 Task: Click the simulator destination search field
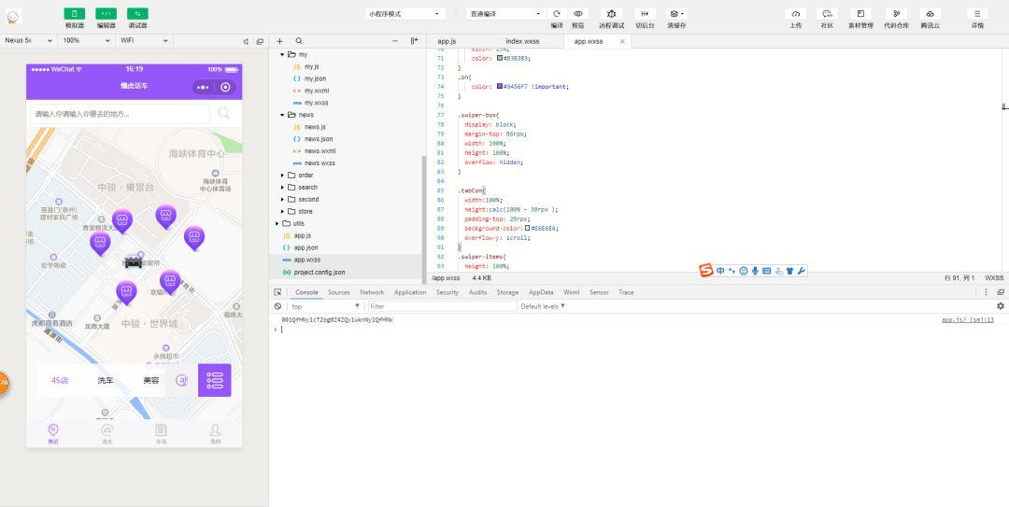click(x=120, y=114)
